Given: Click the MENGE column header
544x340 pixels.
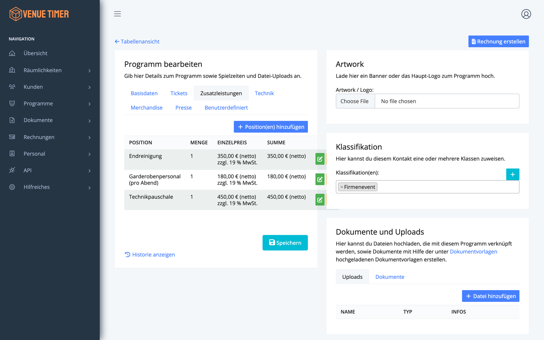Looking at the screenshot, I should tap(199, 142).
